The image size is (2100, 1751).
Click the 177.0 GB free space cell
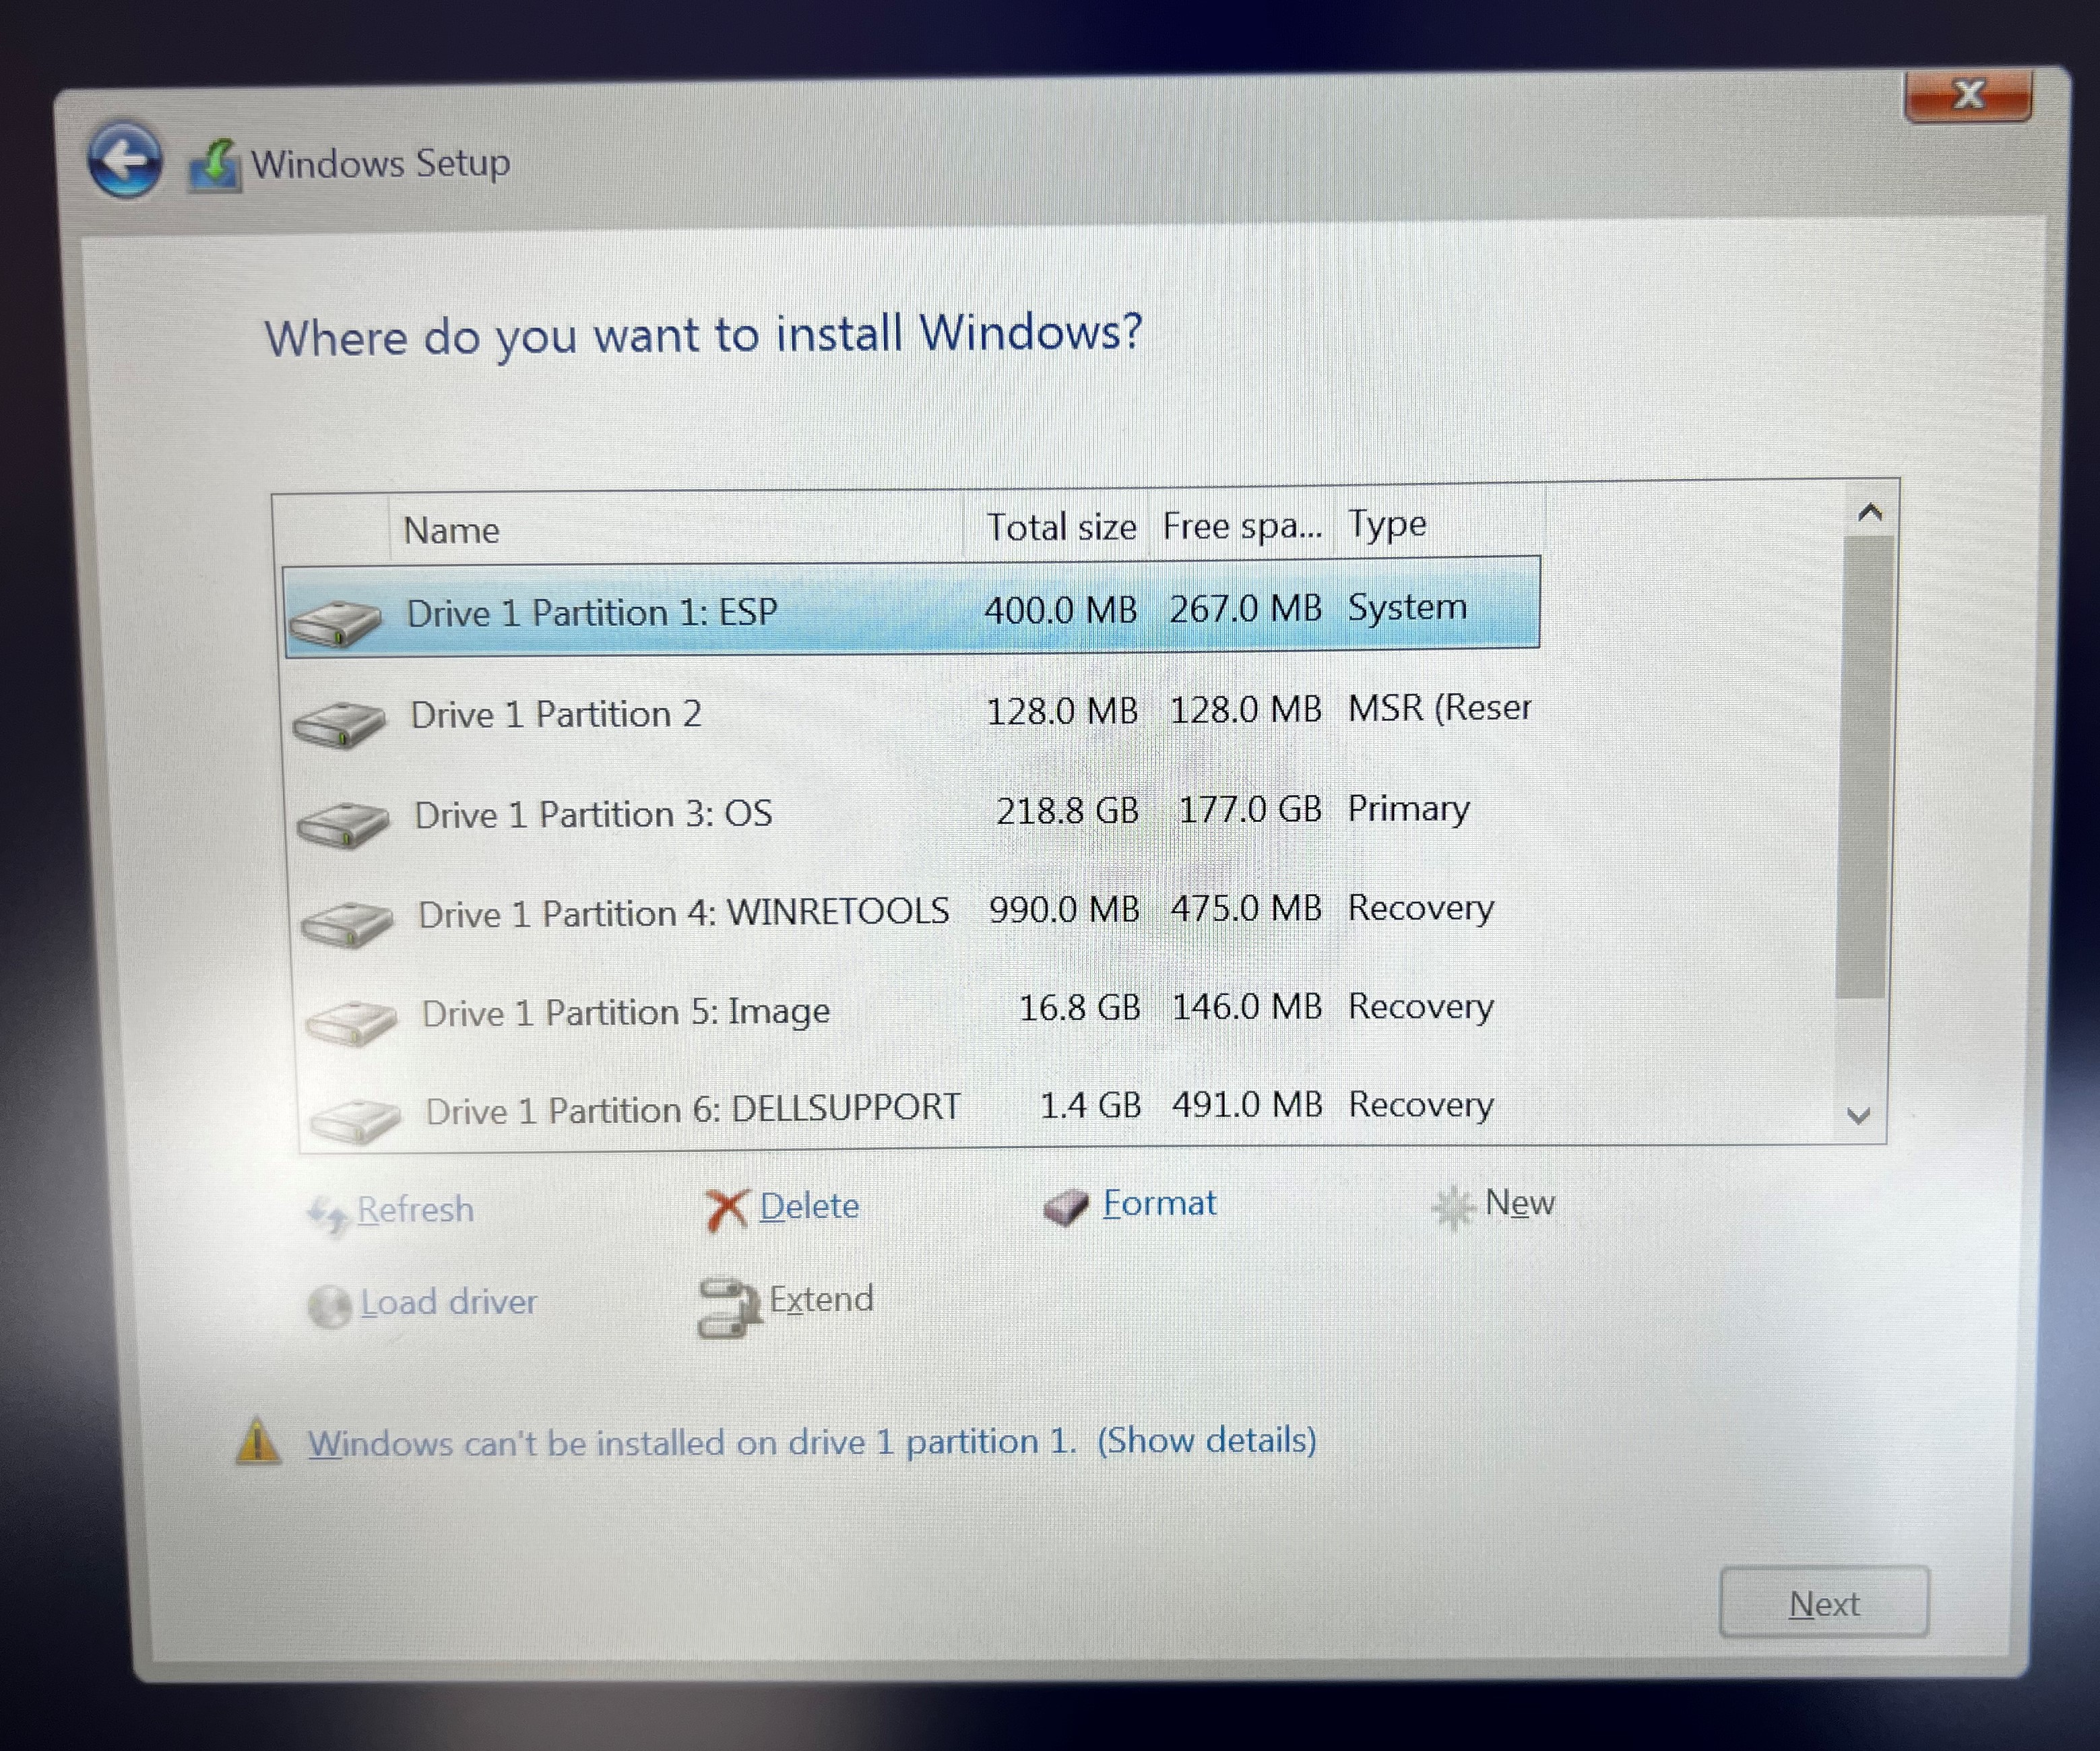pos(1250,809)
